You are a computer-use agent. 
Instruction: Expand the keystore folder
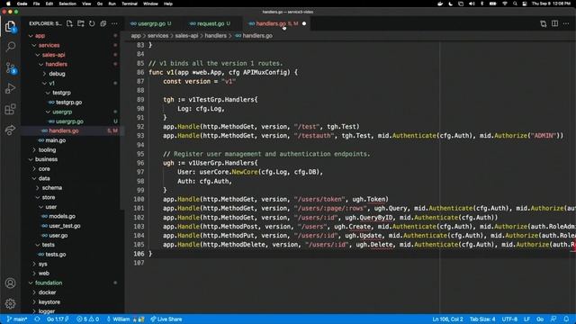coord(34,302)
